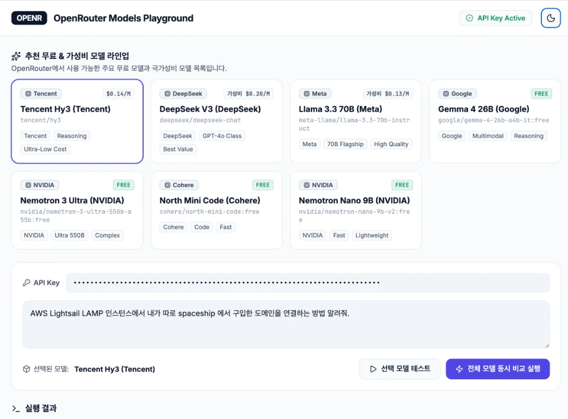Click the Lightweight tag

pyautogui.click(x=371, y=235)
